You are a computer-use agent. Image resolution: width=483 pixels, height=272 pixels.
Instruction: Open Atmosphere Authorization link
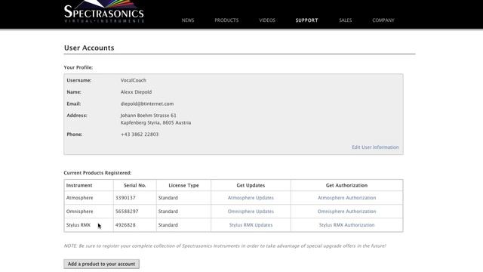347,198
